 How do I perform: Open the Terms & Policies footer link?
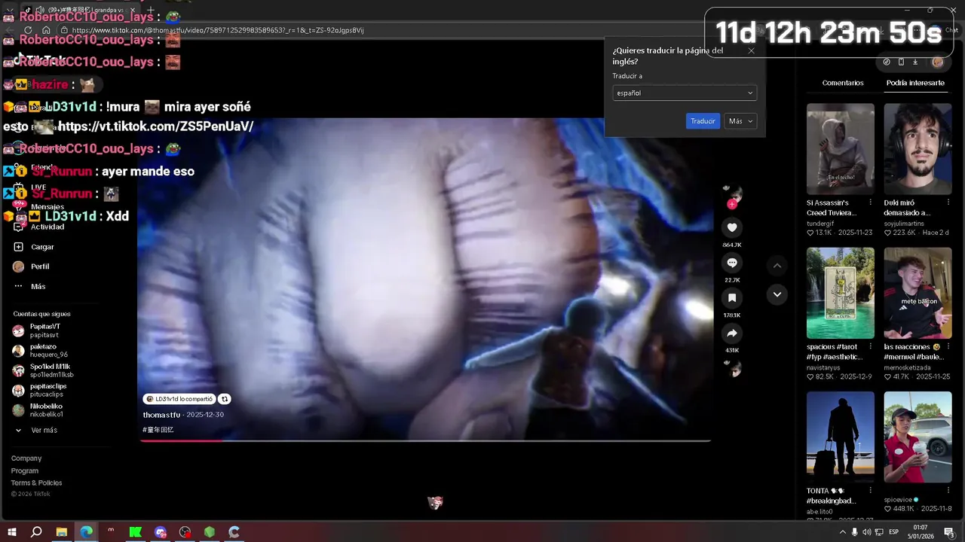click(x=36, y=483)
